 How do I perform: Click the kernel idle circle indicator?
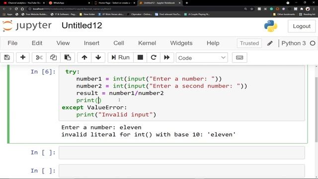(313, 43)
